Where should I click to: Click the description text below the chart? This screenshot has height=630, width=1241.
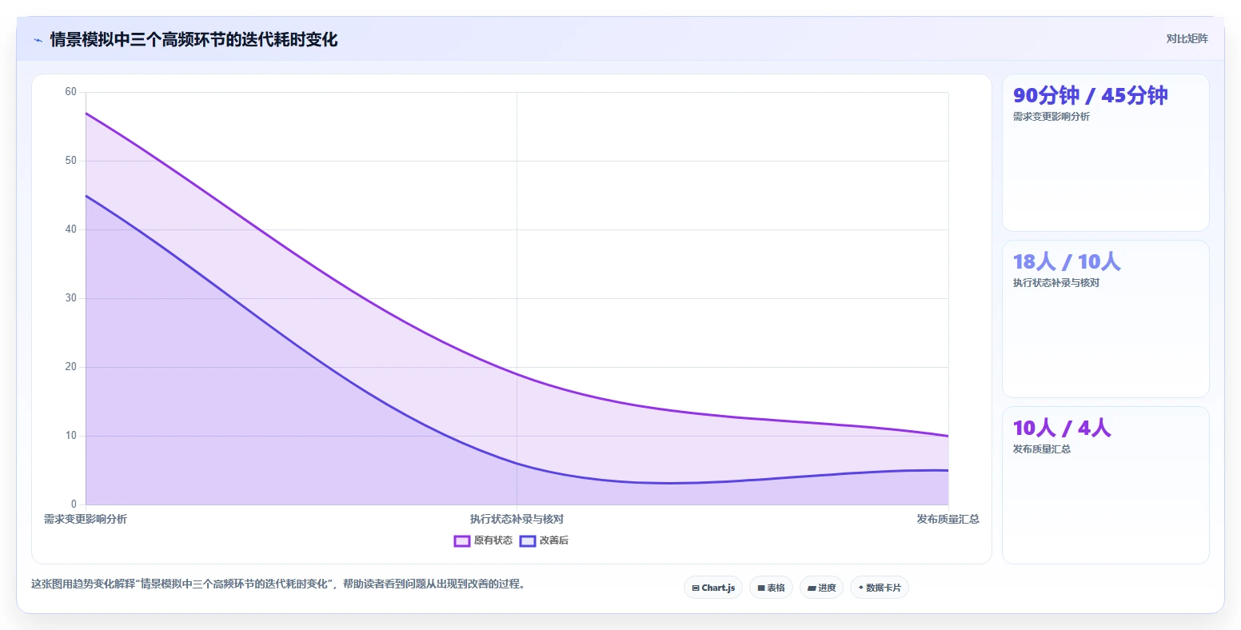pyautogui.click(x=280, y=584)
